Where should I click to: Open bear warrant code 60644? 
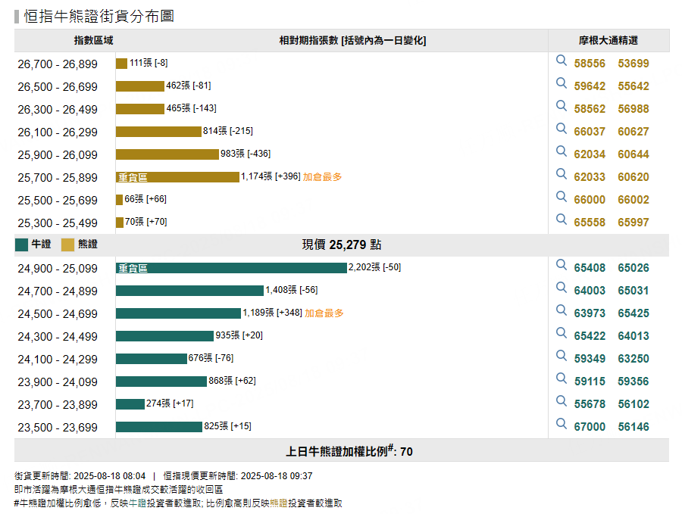[x=634, y=154]
